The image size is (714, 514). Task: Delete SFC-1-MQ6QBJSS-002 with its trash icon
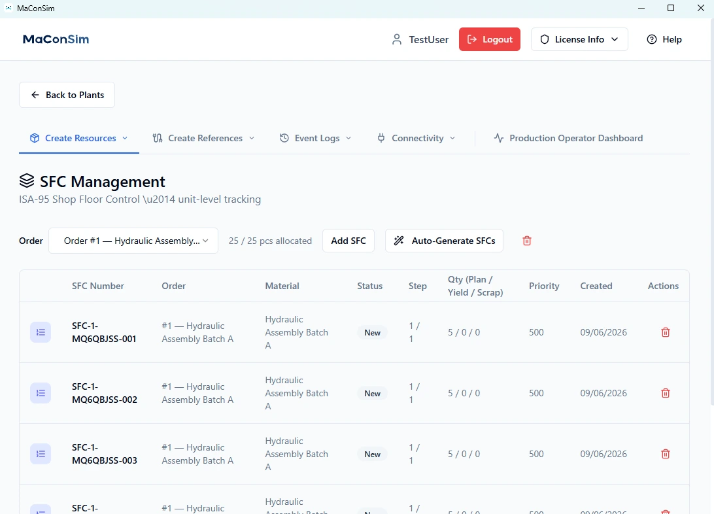pyautogui.click(x=665, y=393)
